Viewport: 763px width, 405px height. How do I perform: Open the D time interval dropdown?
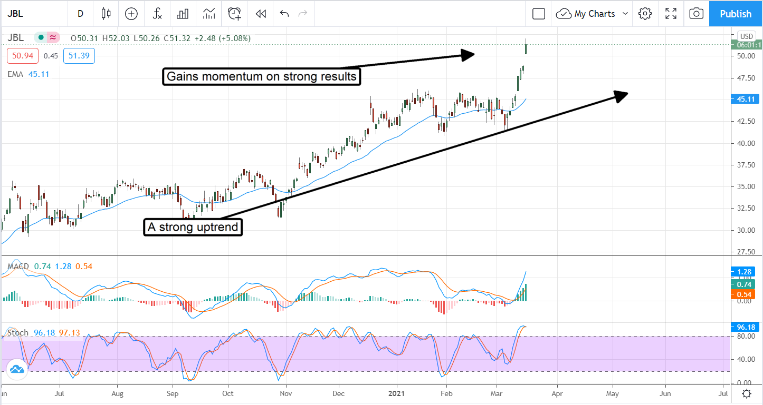click(x=80, y=14)
